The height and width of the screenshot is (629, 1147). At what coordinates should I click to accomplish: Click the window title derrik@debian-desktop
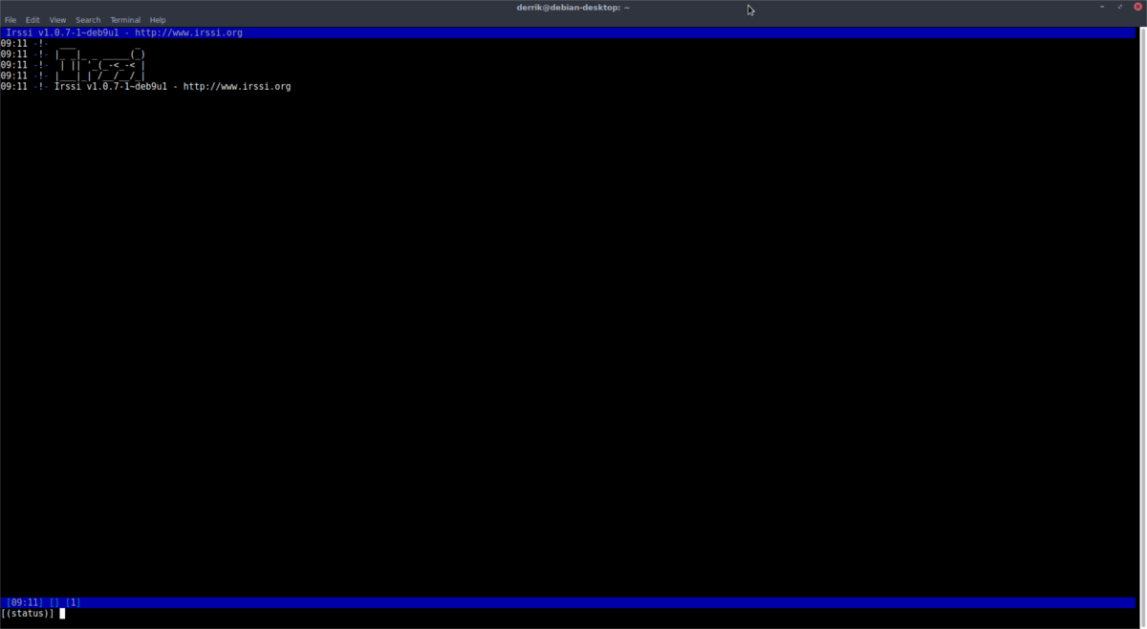point(573,8)
